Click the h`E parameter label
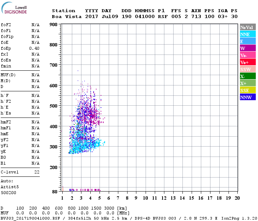Image resolution: width=258 pixels, height=221 pixels. point(4,108)
